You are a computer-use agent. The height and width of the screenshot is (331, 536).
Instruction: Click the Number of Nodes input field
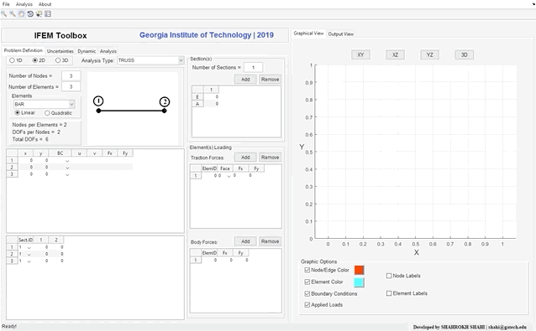click(71, 76)
